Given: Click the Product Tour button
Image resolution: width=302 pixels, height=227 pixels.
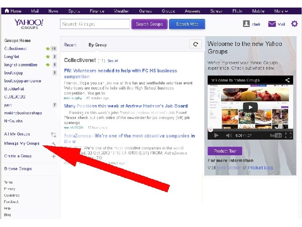Looking at the screenshot, I should [225, 151].
